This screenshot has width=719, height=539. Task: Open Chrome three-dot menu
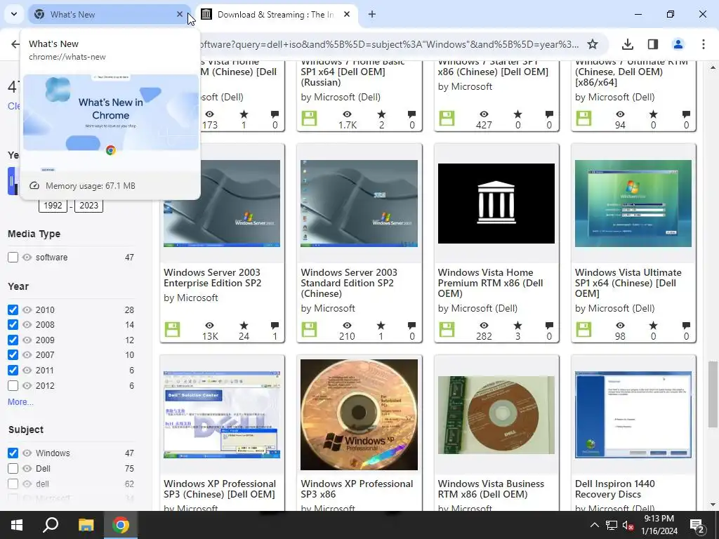(x=704, y=44)
